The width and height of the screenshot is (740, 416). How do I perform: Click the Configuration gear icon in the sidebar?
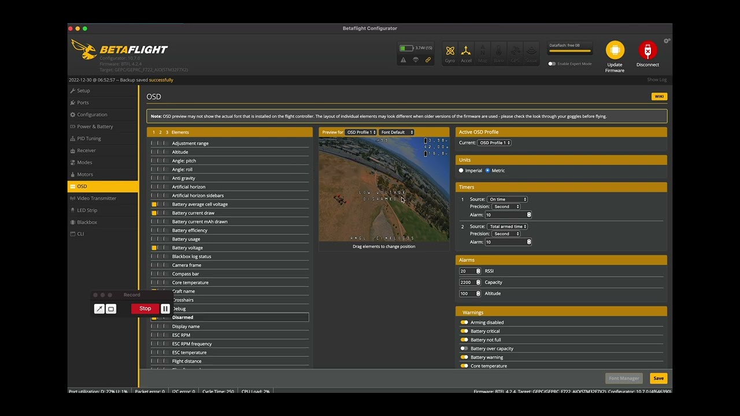(x=73, y=114)
